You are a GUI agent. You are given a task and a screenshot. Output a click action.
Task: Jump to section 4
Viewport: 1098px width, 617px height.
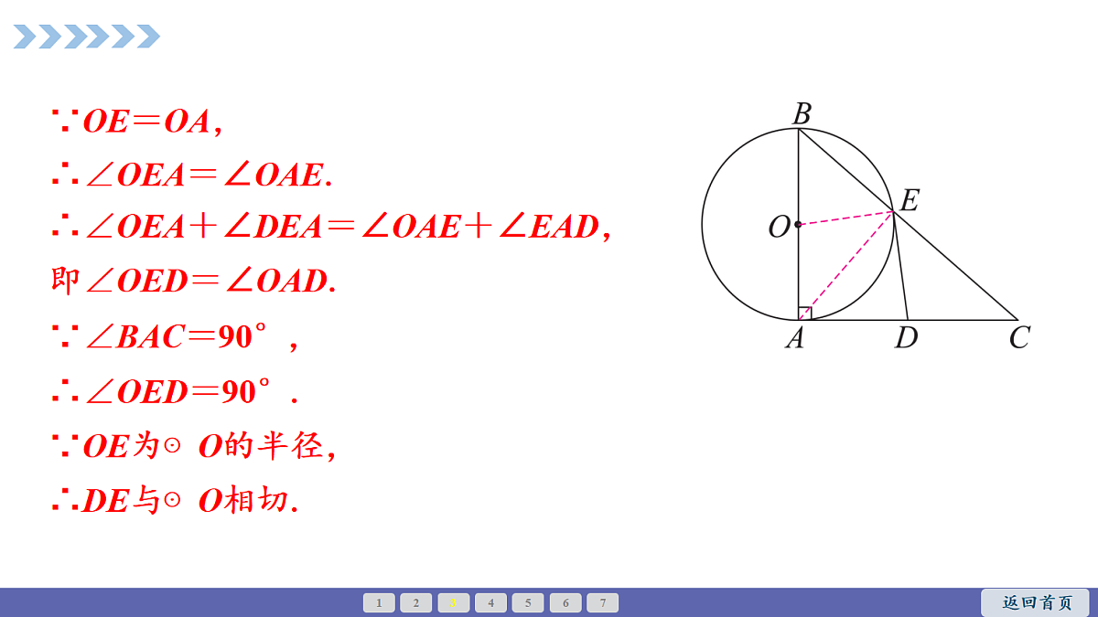pos(490,603)
